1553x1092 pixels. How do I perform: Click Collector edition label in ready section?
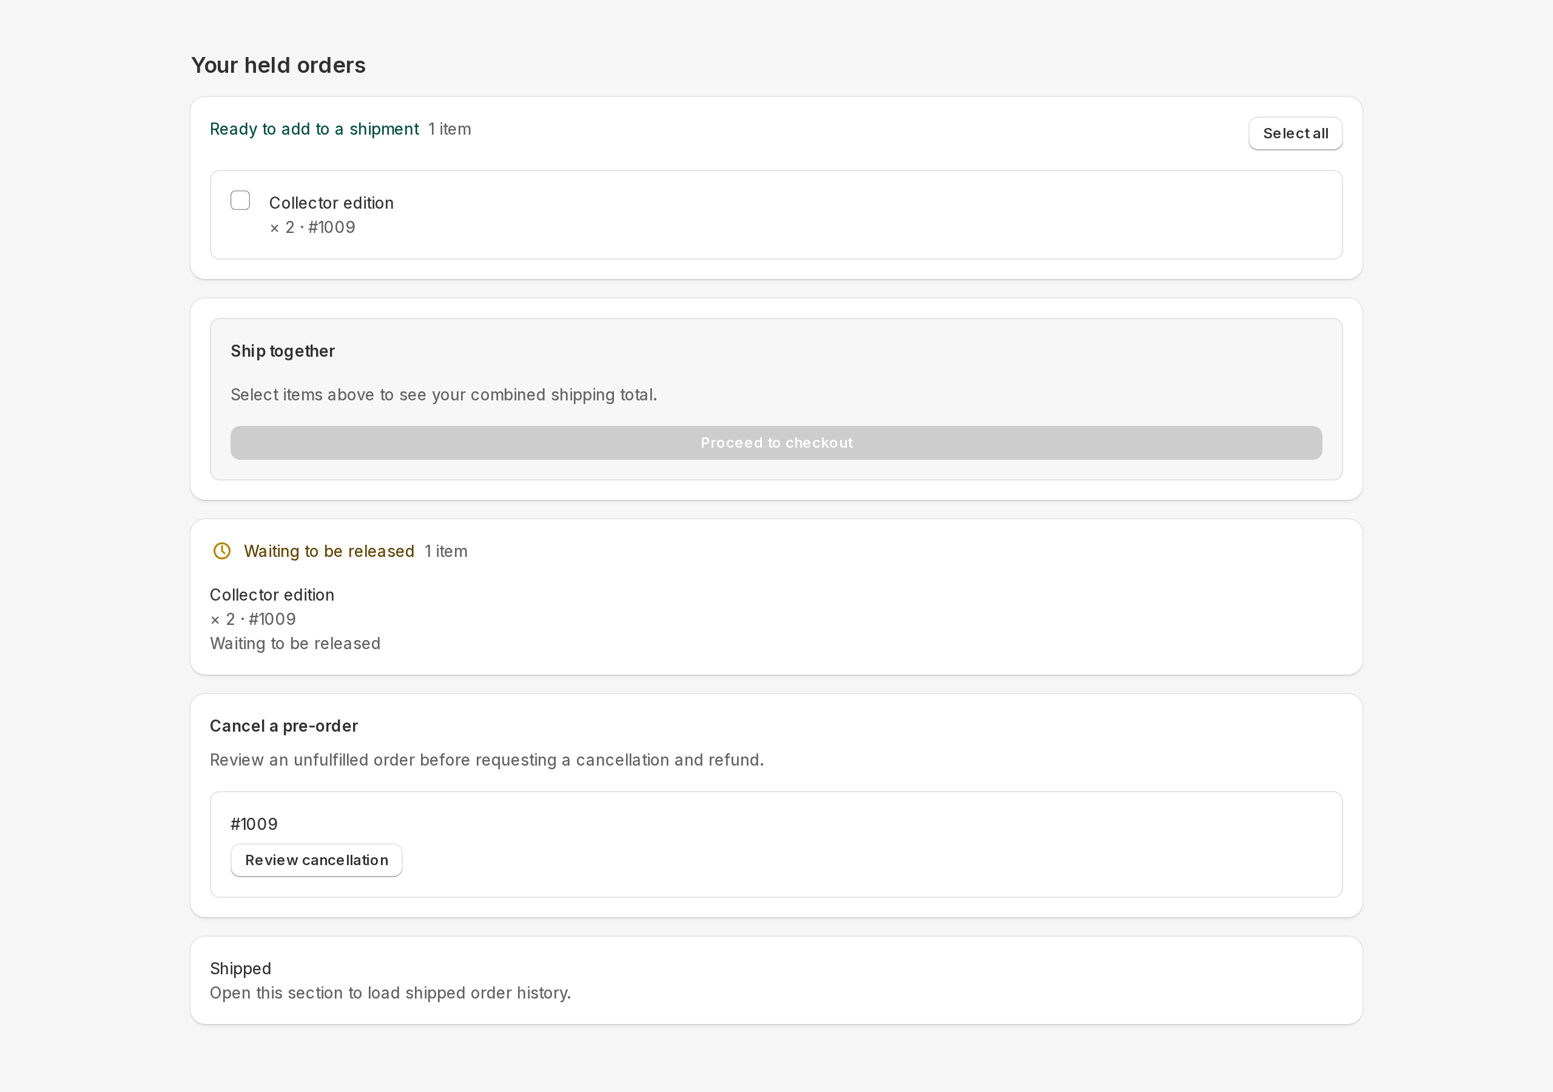[331, 203]
